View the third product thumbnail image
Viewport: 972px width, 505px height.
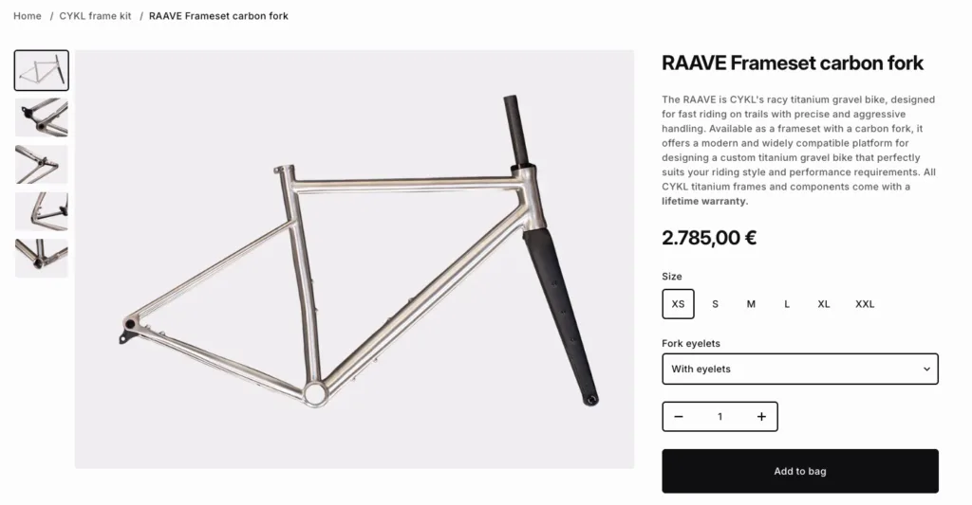click(42, 164)
